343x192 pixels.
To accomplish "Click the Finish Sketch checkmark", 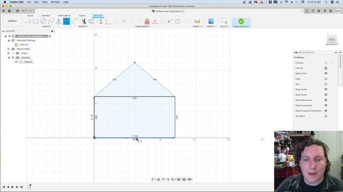I will (x=241, y=21).
